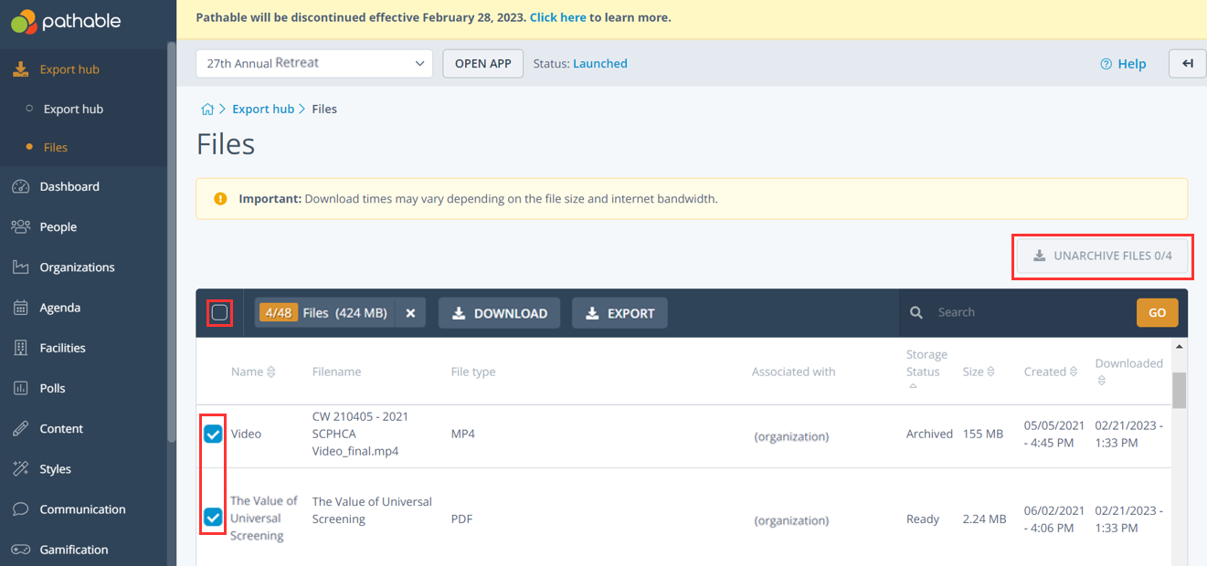Click the Pathable logo

pos(66,21)
